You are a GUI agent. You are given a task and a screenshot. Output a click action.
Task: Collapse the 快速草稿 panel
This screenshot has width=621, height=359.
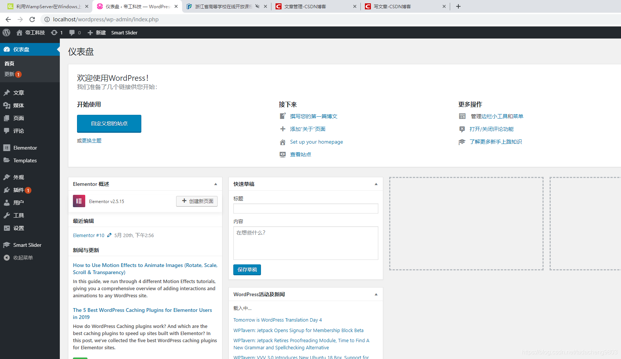point(376,184)
